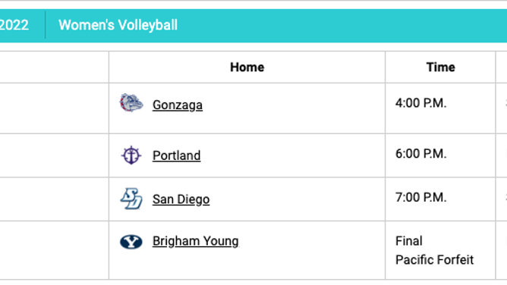
Task: Click the empty cell left of Portland
Action: 54,155
